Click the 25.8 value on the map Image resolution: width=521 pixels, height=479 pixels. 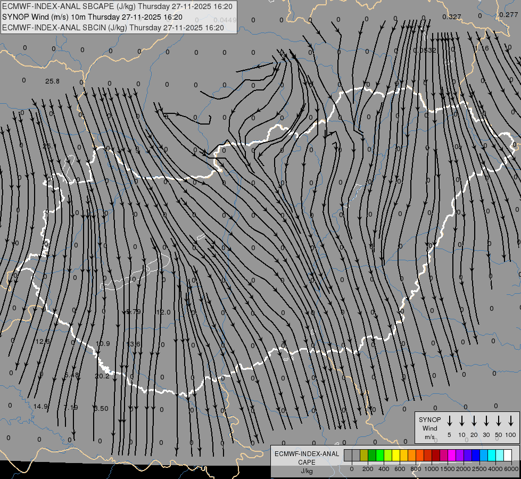tap(52, 81)
